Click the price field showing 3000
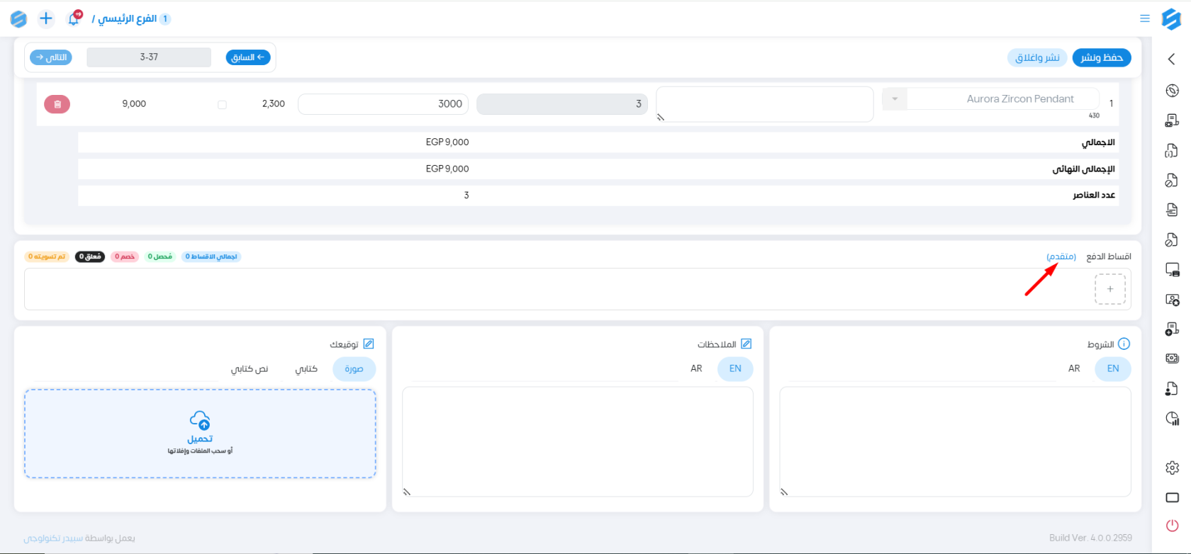The height and width of the screenshot is (554, 1191). [x=383, y=104]
